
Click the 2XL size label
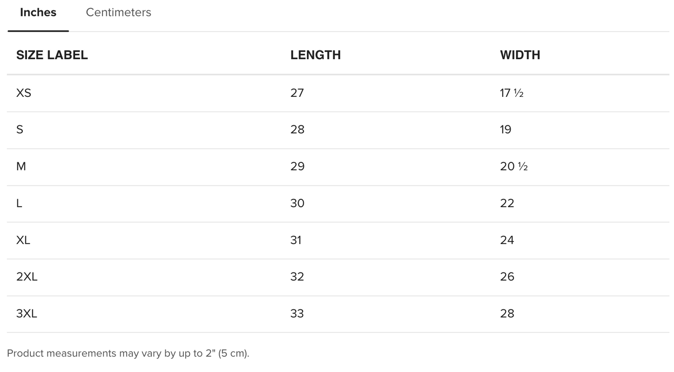[27, 277]
